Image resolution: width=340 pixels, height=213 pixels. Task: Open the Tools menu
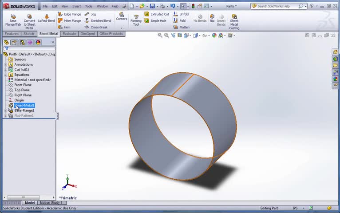[x=89, y=6]
